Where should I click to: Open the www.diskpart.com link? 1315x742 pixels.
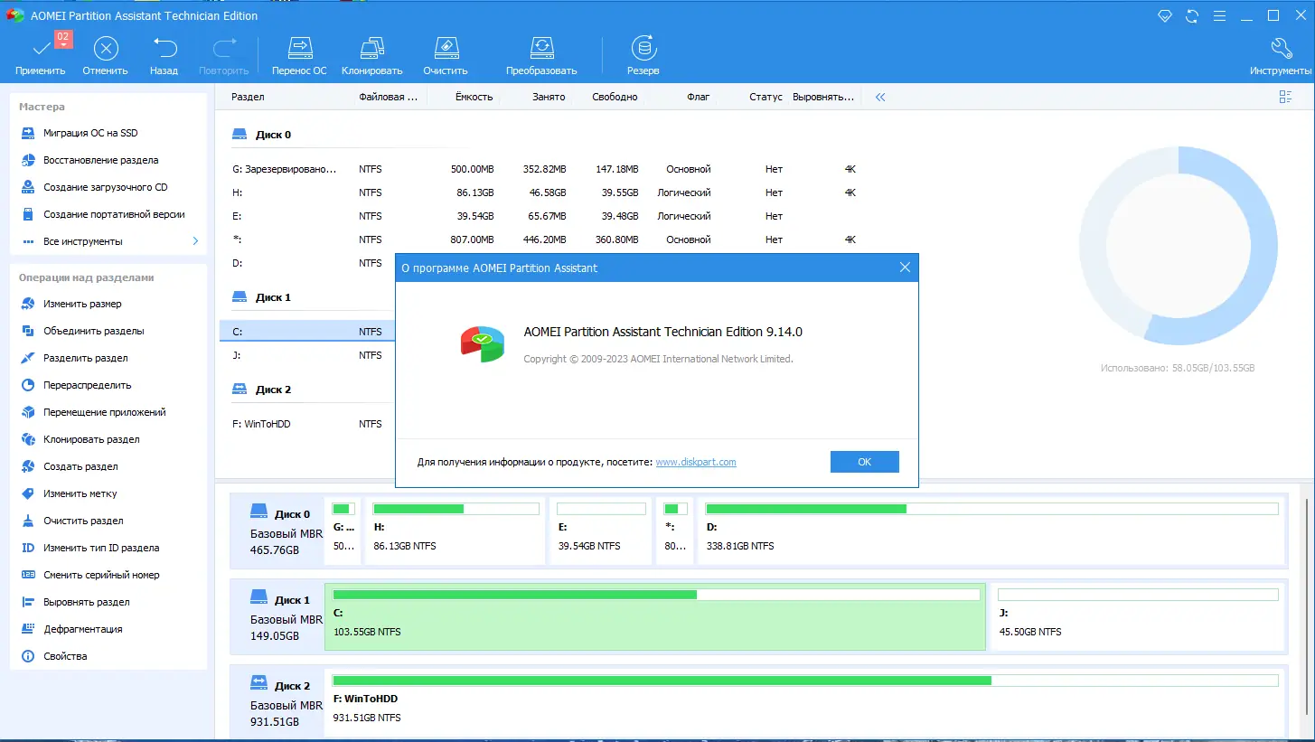click(x=695, y=462)
